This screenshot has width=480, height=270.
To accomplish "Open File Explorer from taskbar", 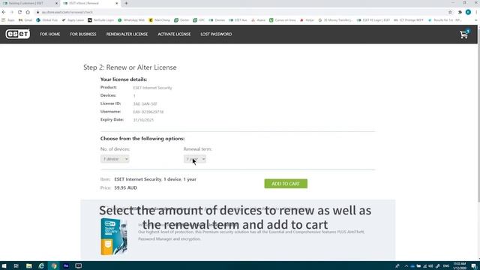I will [28, 265].
